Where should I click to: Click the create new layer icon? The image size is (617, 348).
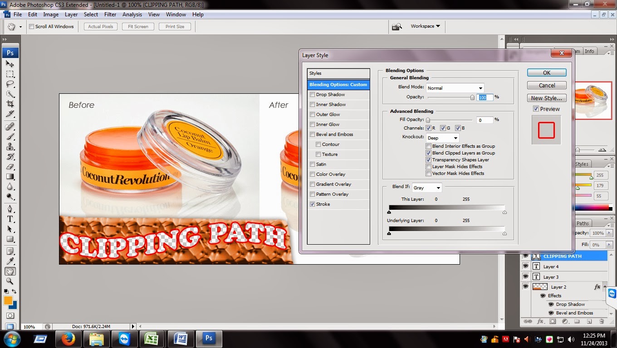tap(589, 321)
